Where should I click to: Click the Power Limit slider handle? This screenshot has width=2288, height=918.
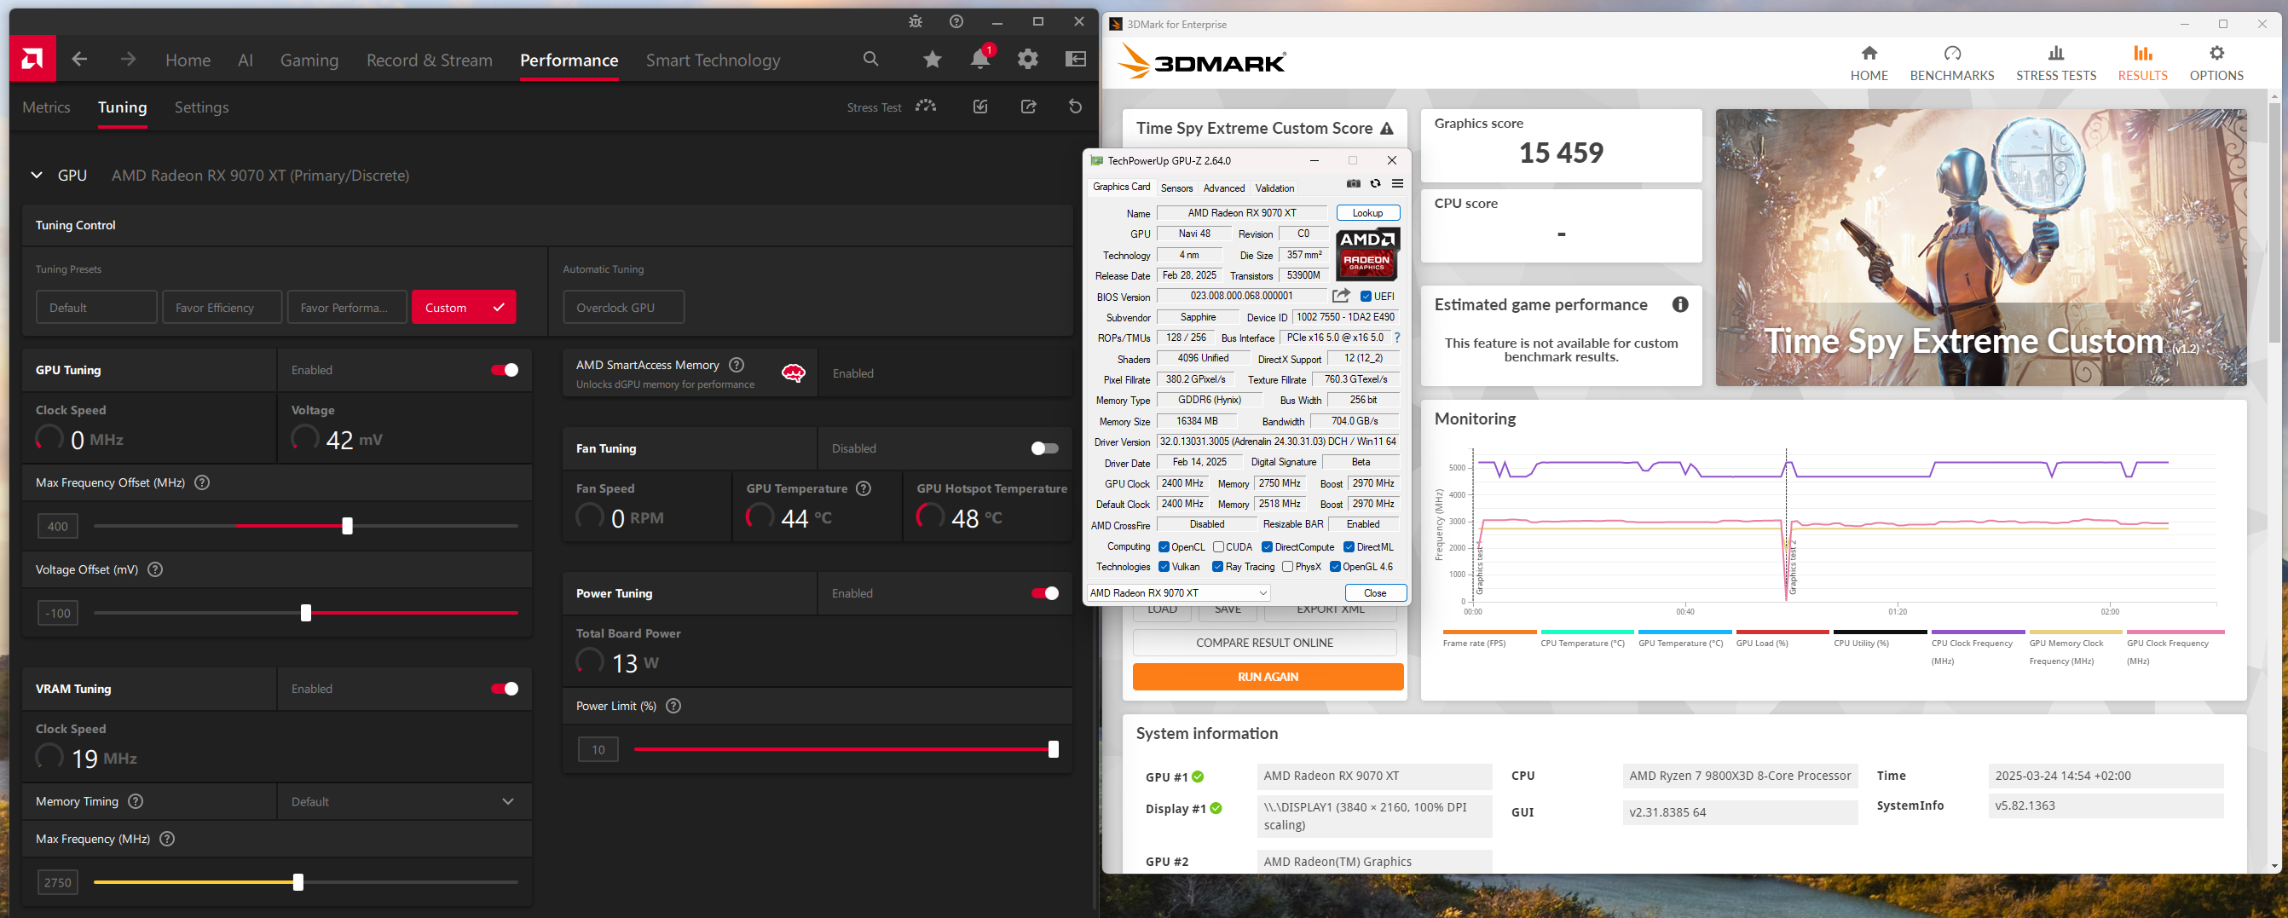click(1054, 749)
